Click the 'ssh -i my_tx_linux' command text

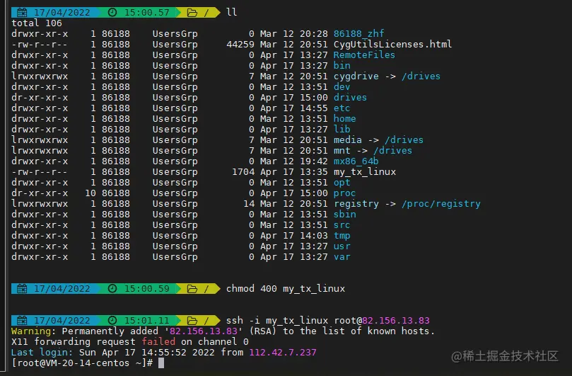(x=277, y=321)
